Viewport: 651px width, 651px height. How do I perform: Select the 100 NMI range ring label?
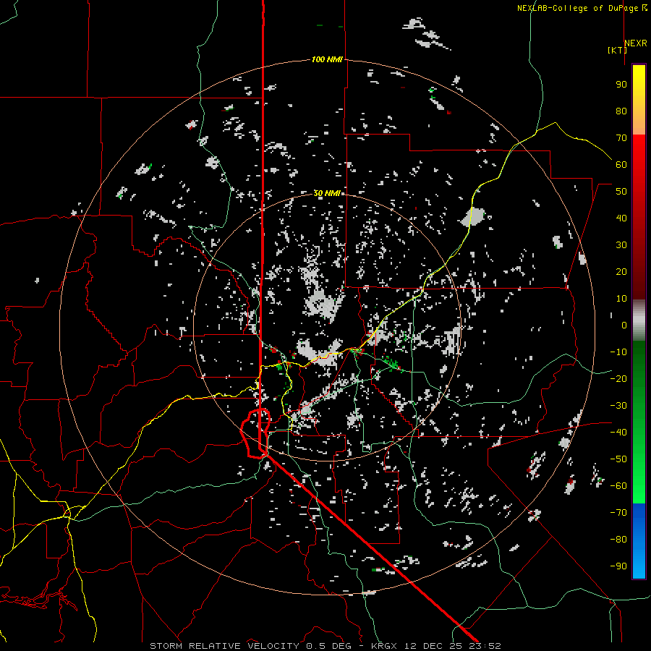tap(327, 60)
